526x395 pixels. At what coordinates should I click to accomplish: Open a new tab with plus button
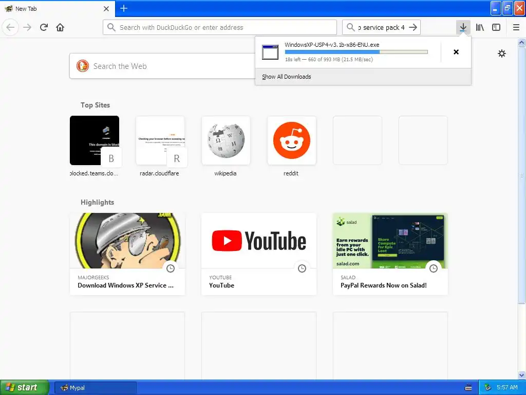(x=123, y=8)
